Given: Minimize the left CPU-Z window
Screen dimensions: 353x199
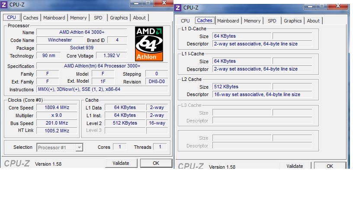Looking at the screenshot, I should [136, 3].
